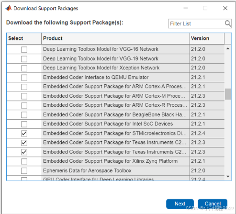Click the search magnifier icon in Filter List
Viewport: 236px width, 214px height.
228,23
